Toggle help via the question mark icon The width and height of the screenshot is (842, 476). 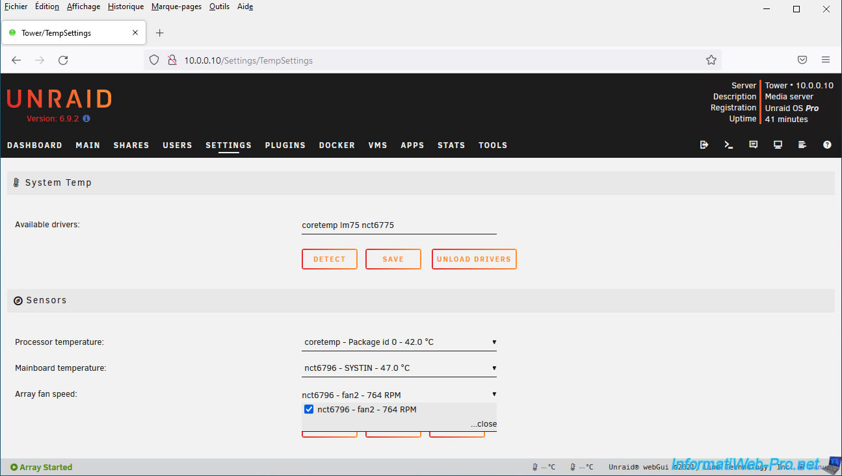[827, 145]
